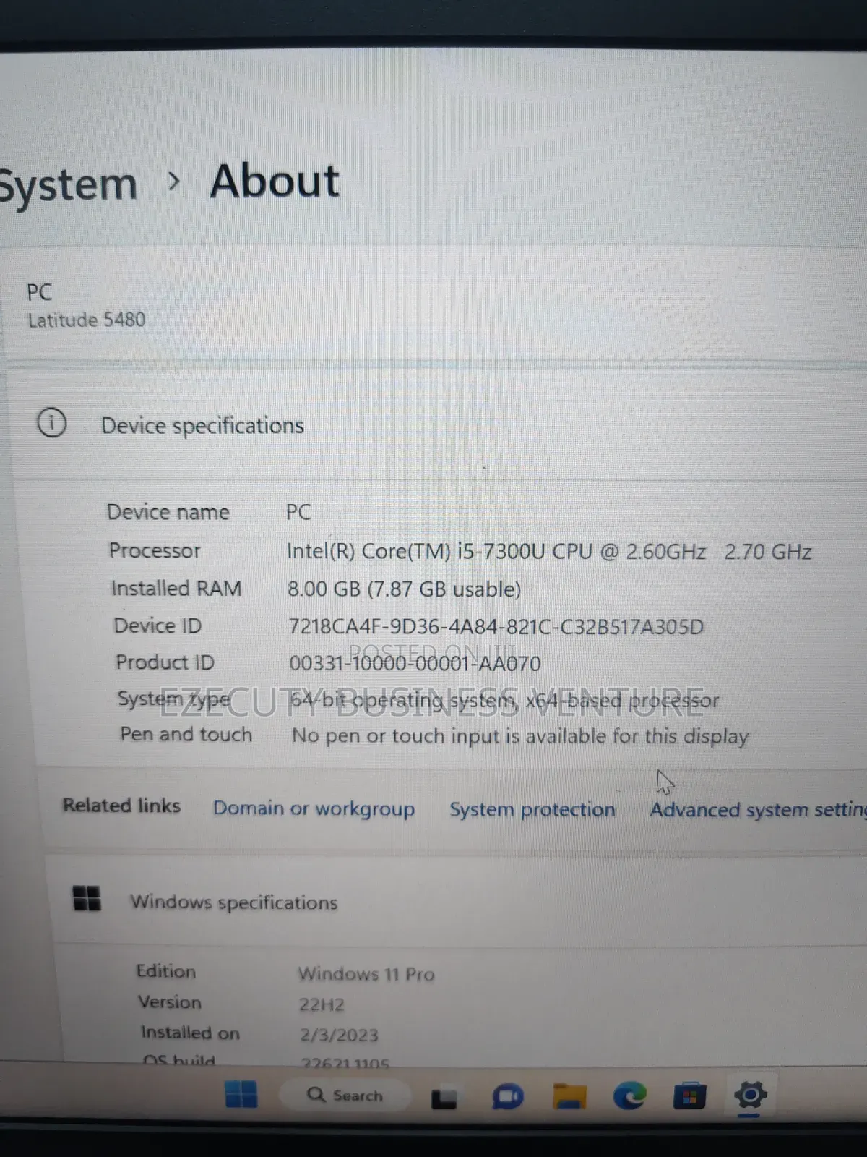Click the Latitude 5480 model name
Viewport: 867px width, 1157px height.
click(x=87, y=320)
